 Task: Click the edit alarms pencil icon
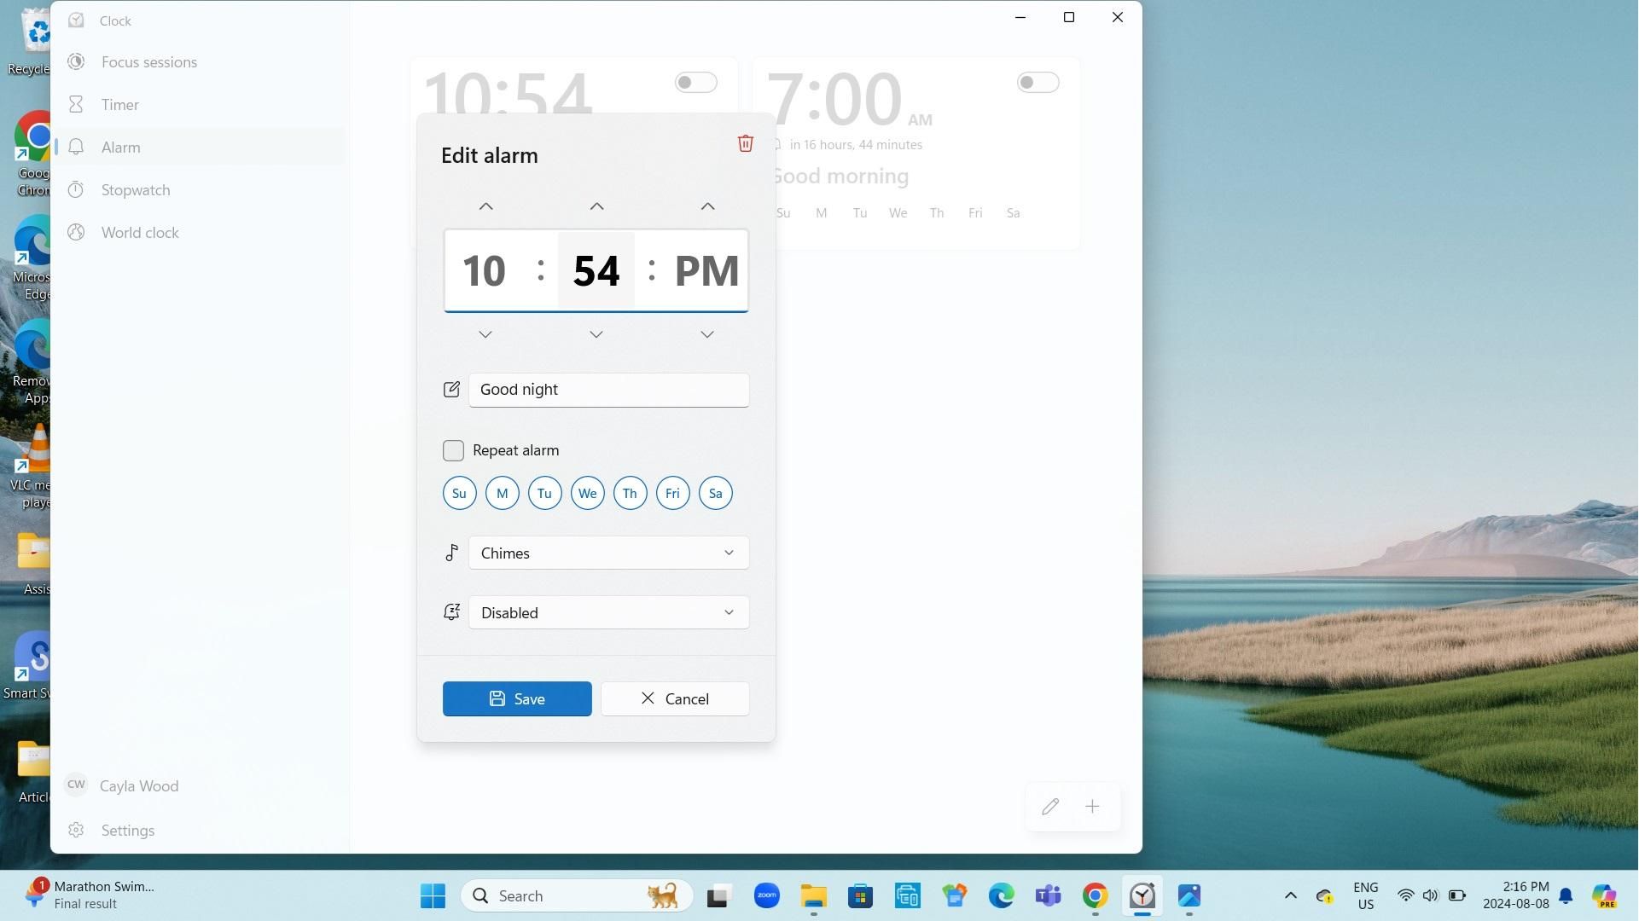[x=1050, y=807]
